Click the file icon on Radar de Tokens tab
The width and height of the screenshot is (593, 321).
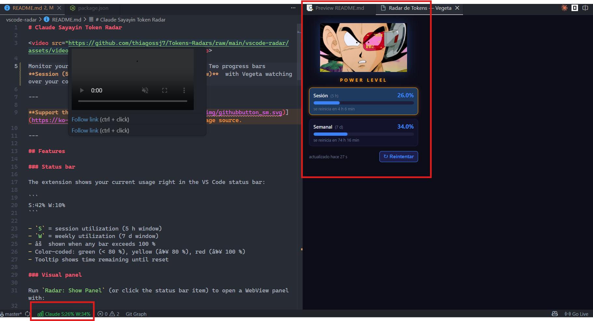pyautogui.click(x=383, y=8)
